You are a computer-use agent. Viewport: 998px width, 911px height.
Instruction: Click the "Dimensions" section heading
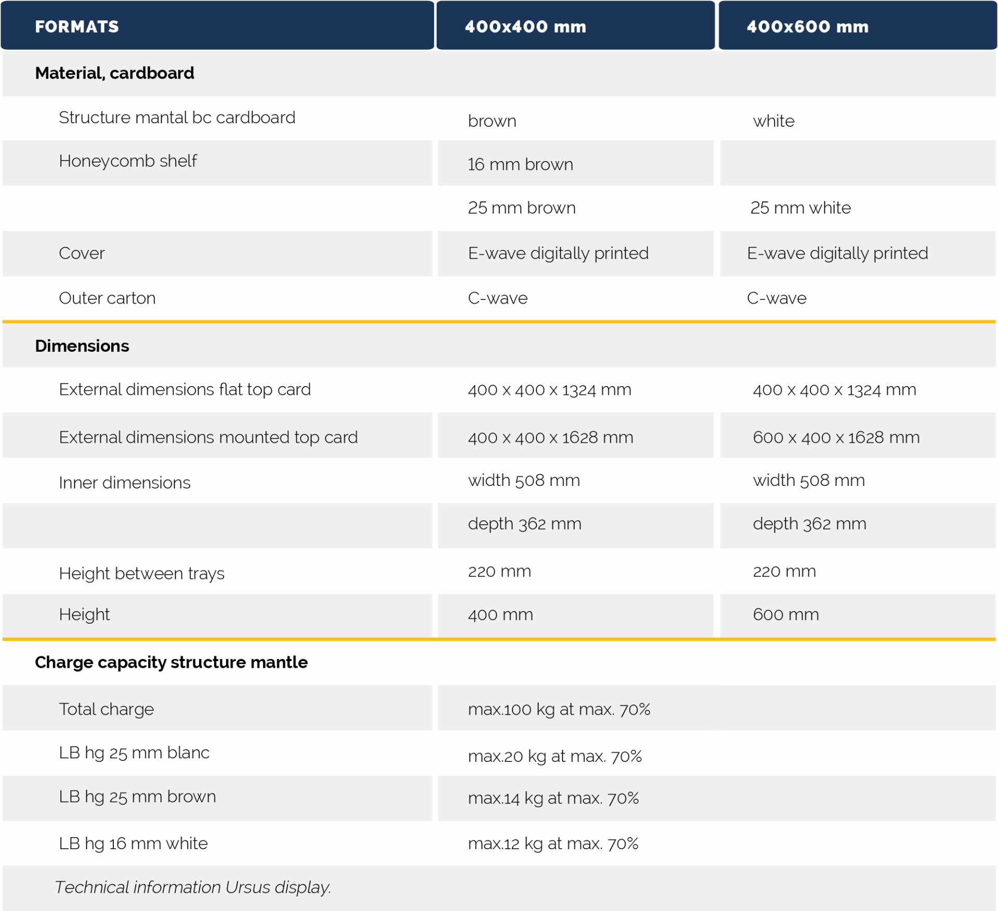(x=82, y=346)
